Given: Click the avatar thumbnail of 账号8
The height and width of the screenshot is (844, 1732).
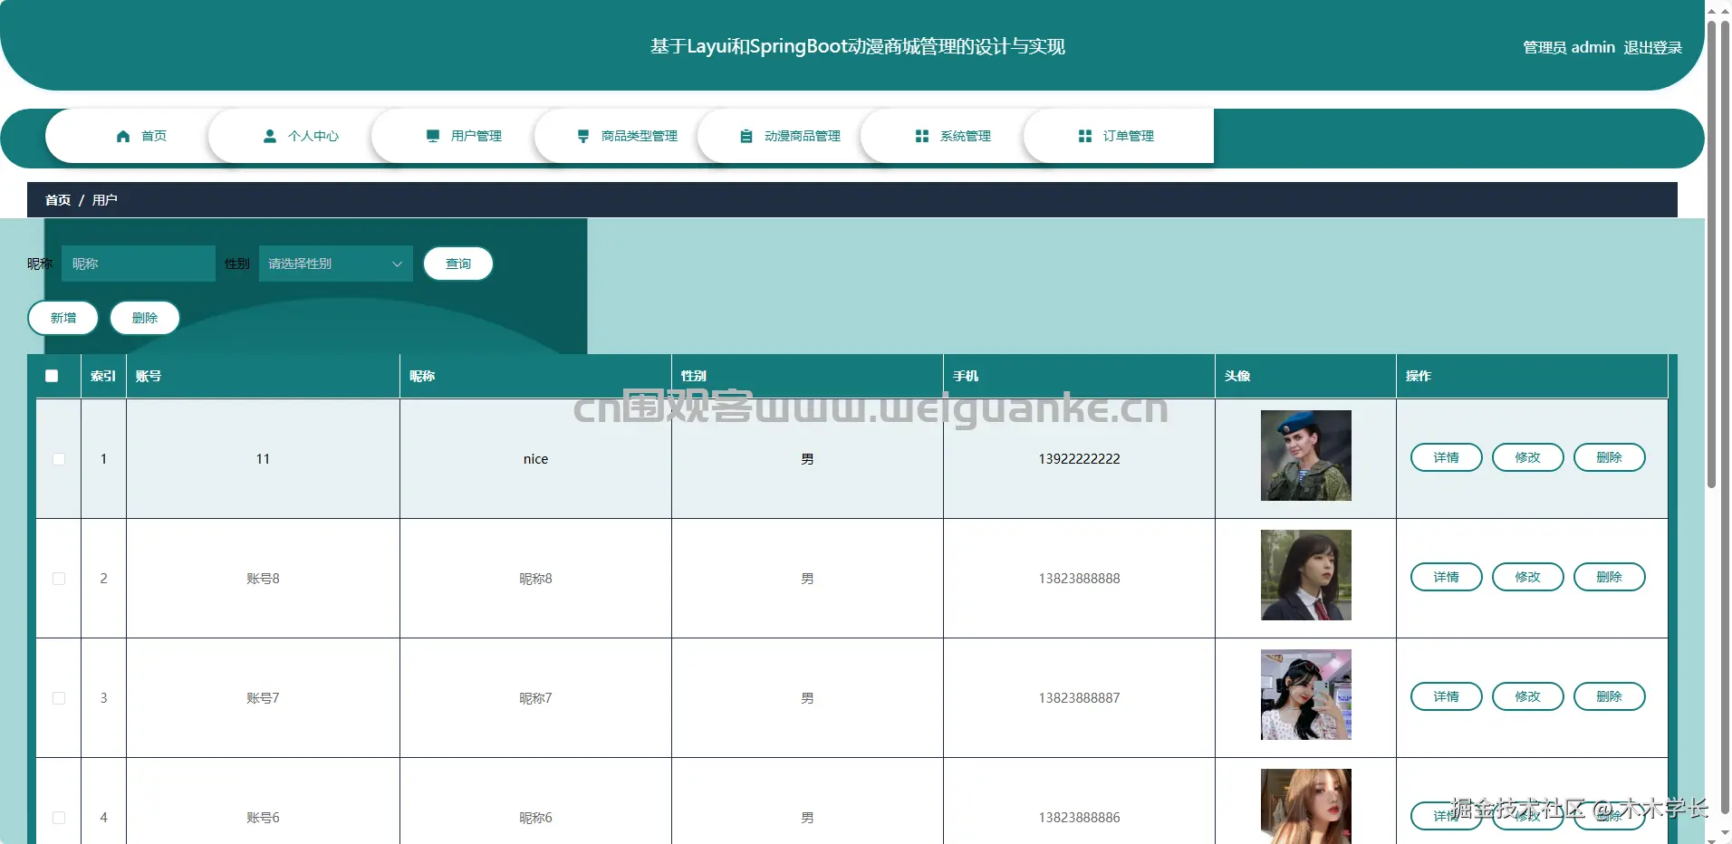Looking at the screenshot, I should click(1306, 575).
